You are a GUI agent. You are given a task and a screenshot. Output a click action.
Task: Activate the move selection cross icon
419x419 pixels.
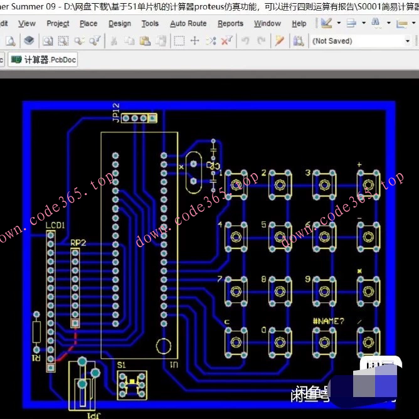coord(195,41)
